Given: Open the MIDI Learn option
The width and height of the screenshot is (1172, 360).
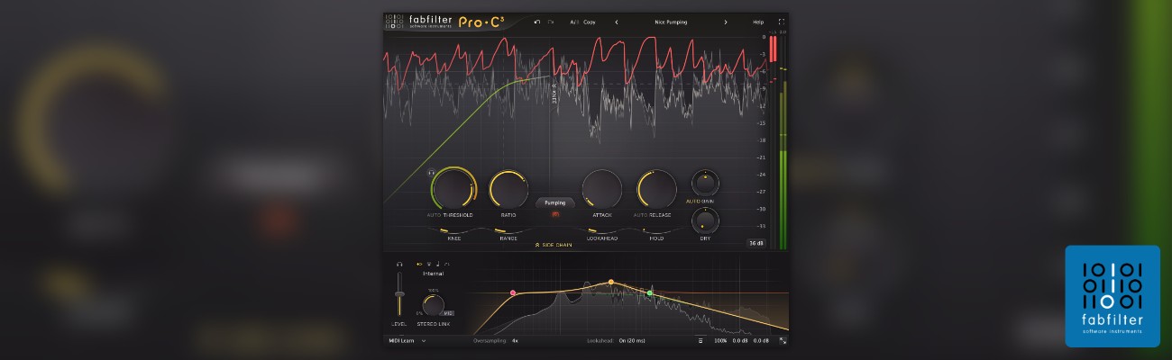Looking at the screenshot, I should (x=402, y=341).
